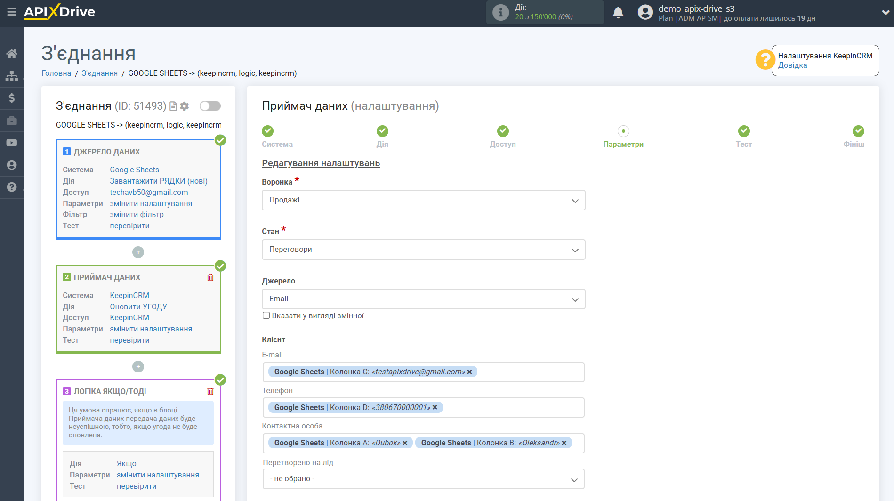Remove the Колонка B Oleksandr tag
Screen dimensions: 894x501
tap(564, 443)
